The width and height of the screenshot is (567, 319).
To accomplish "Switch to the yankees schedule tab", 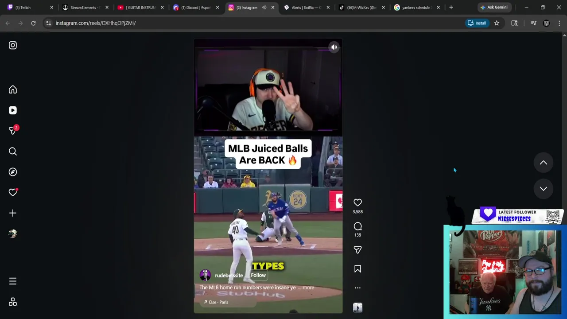I will [x=416, y=8].
